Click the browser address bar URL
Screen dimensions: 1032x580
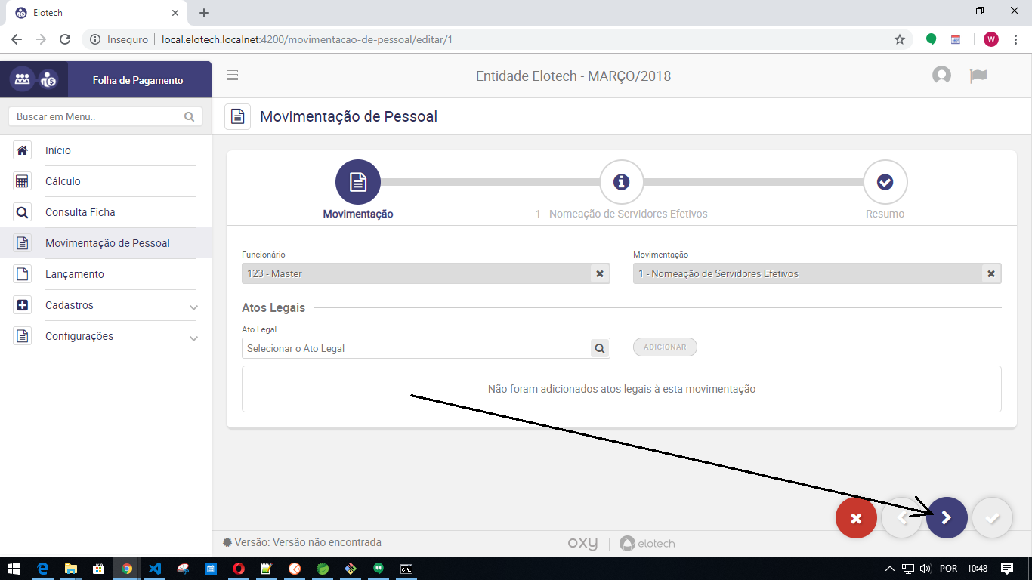[307, 39]
